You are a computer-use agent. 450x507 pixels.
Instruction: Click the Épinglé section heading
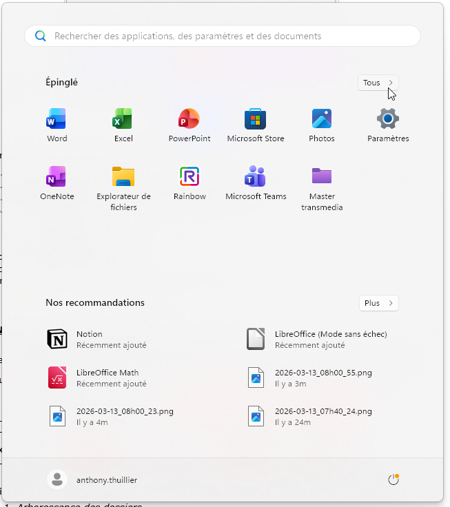(61, 83)
